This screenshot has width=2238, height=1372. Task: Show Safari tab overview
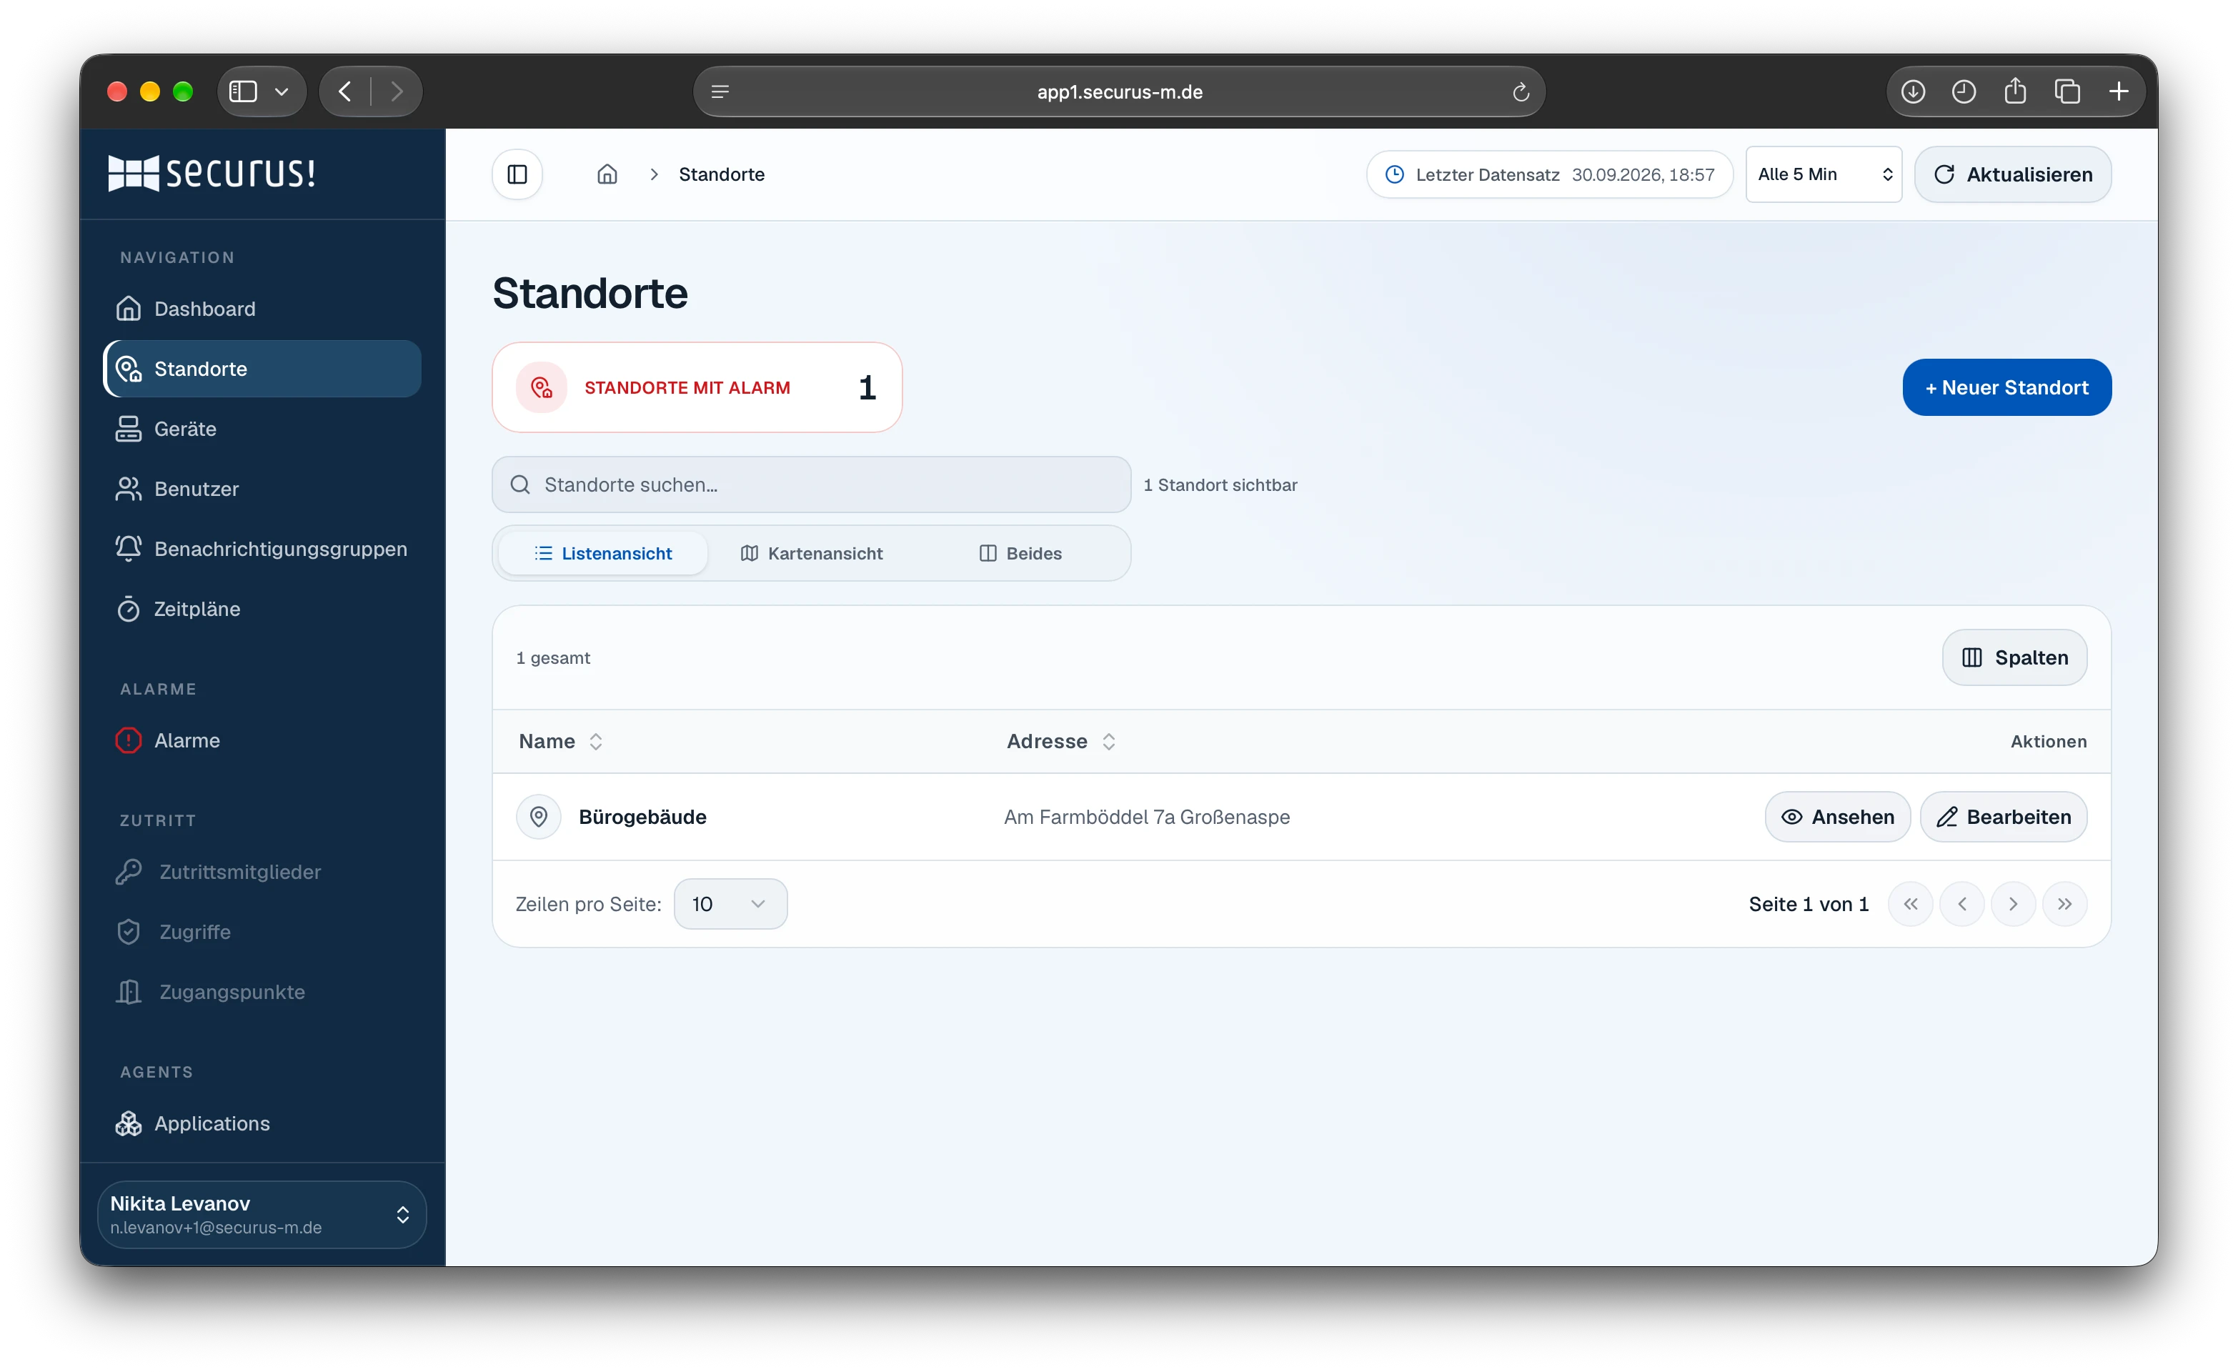pyautogui.click(x=2067, y=91)
